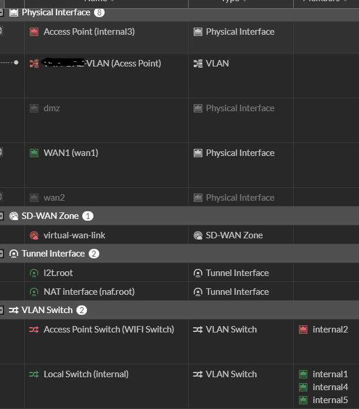
Task: Collapse the Tunnel Interface group
Action: (2, 254)
